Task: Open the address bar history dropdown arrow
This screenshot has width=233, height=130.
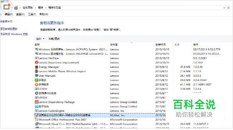Action: click(224, 8)
